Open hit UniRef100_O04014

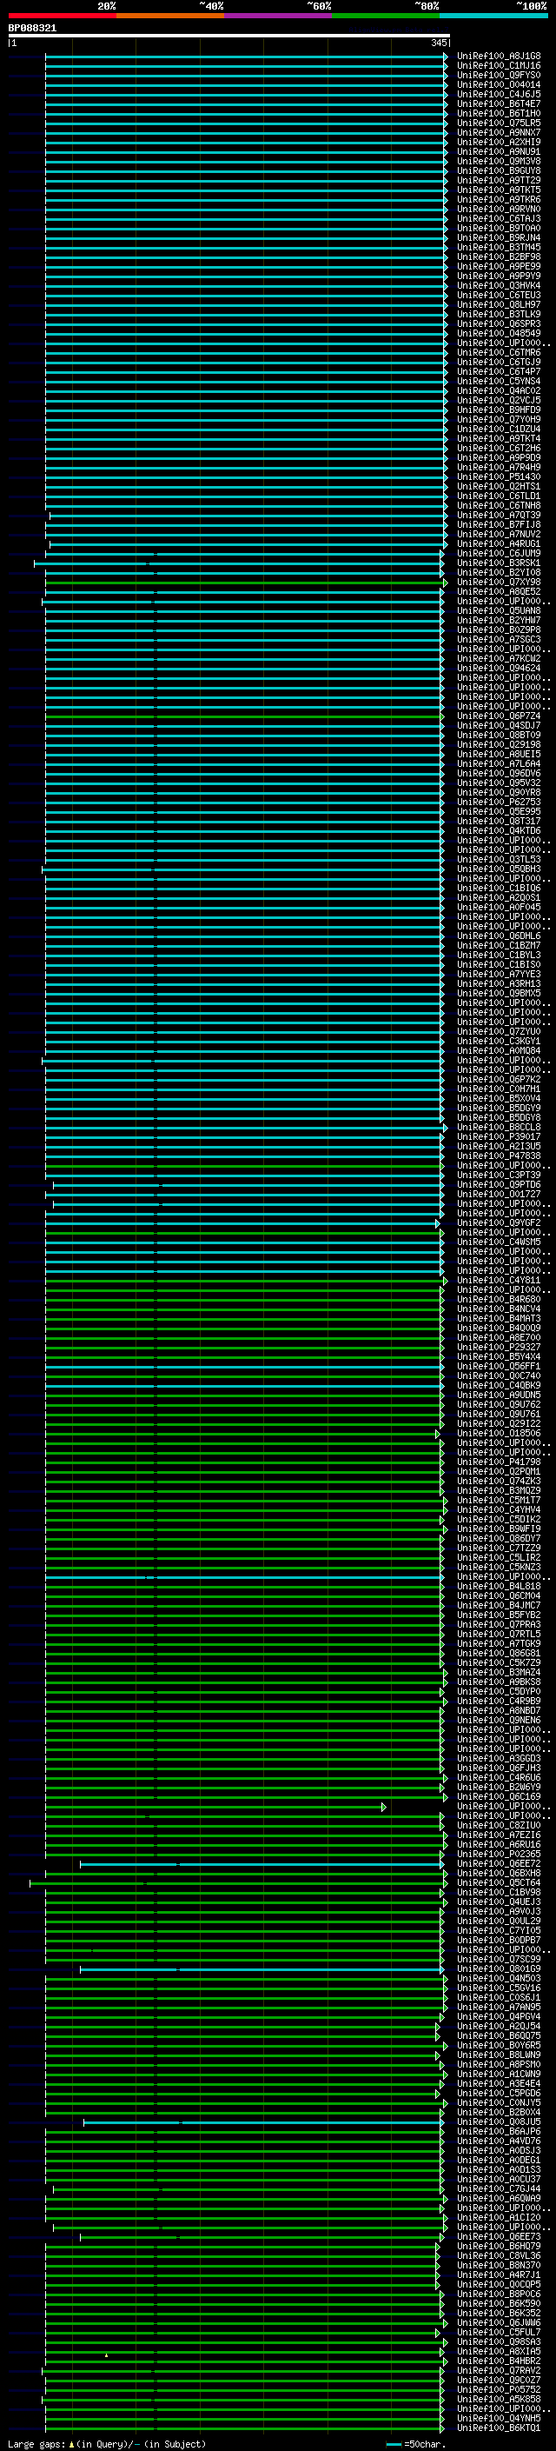click(499, 85)
